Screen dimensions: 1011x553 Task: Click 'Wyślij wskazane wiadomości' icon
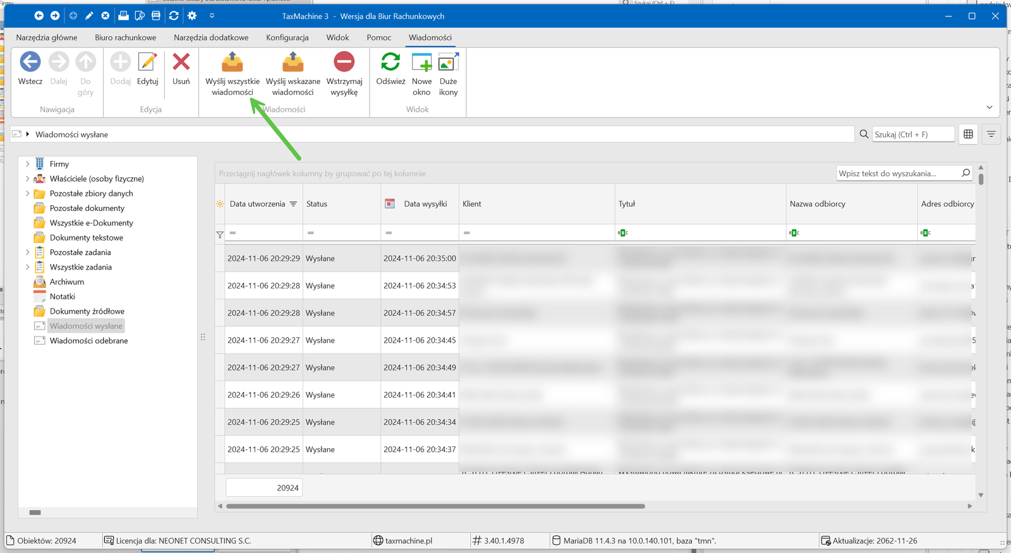pyautogui.click(x=293, y=62)
